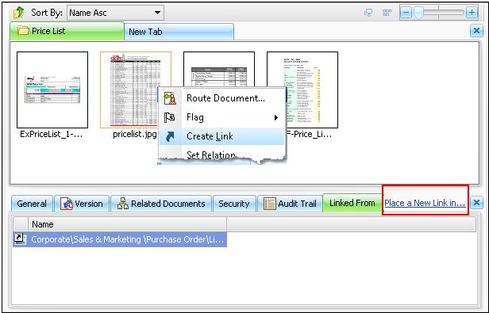The width and height of the screenshot is (489, 313).
Task: Click the Name column header
Action: pos(128,224)
